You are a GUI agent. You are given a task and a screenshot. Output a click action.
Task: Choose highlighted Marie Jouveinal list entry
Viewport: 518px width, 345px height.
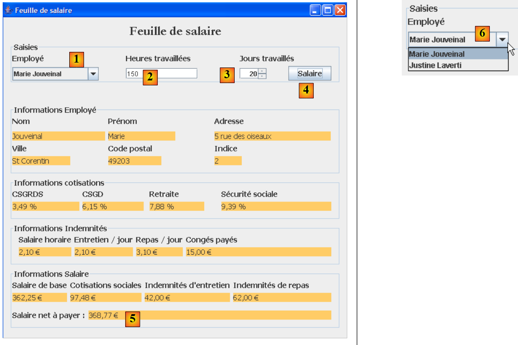coord(458,54)
